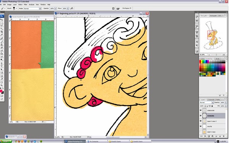Open the Brush preset picker arrow
This screenshot has width=229, height=143.
(x=16, y=8)
